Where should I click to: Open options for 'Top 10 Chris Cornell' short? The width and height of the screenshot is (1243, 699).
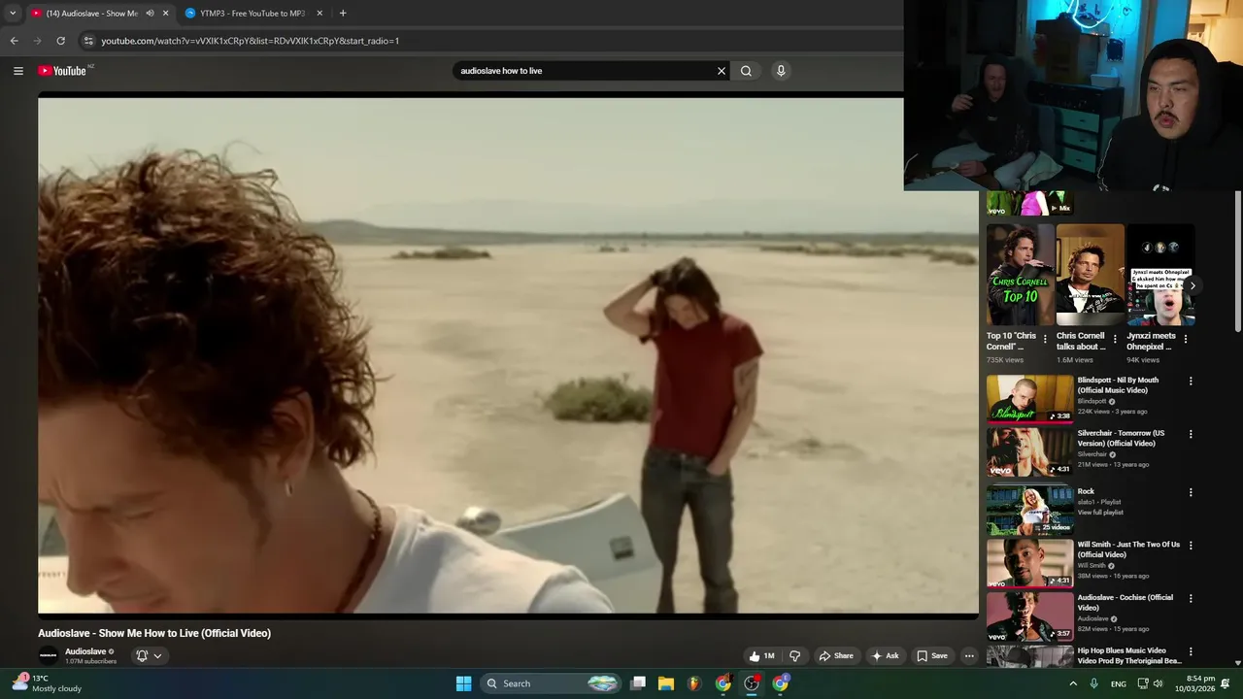1045,340
